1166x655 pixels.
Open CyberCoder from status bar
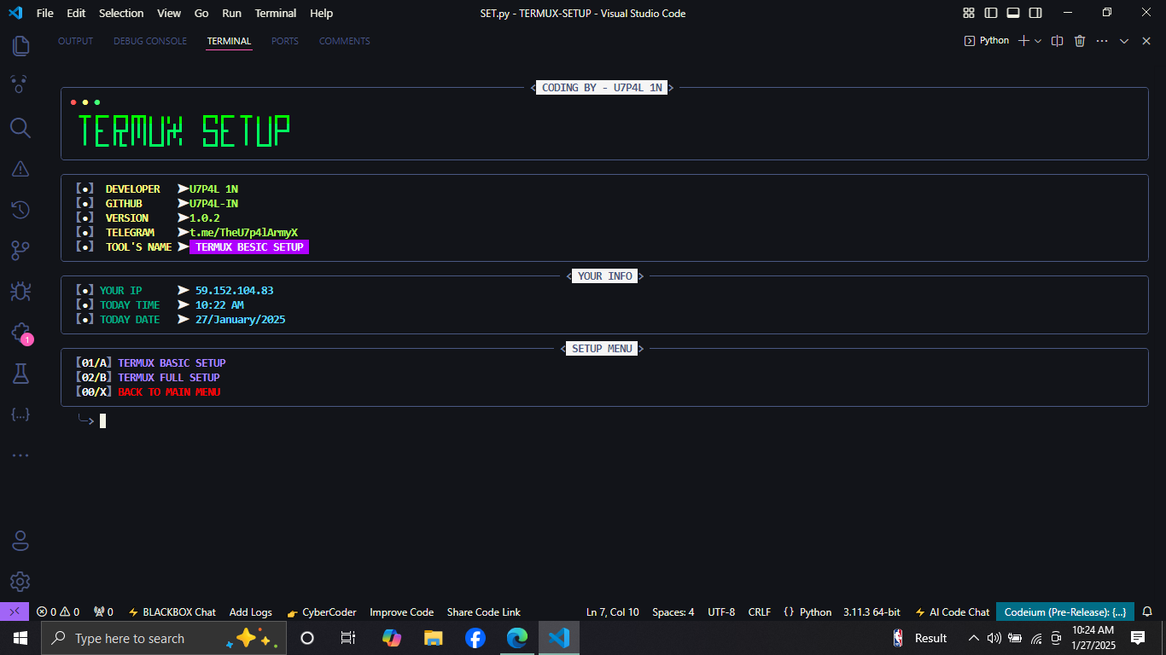coord(322,612)
